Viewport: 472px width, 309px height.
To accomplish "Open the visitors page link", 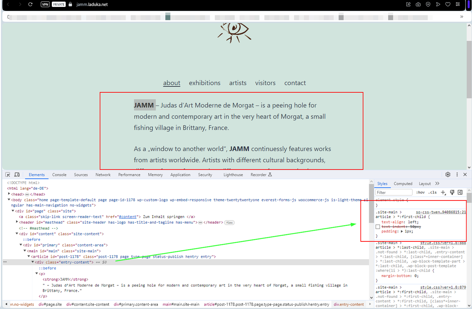I will point(265,83).
